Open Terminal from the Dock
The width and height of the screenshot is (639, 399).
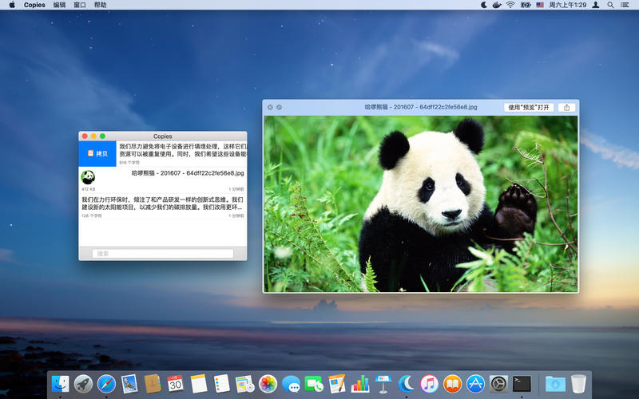[x=522, y=384]
